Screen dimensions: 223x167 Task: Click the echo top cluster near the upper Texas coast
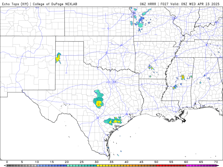(113, 121)
